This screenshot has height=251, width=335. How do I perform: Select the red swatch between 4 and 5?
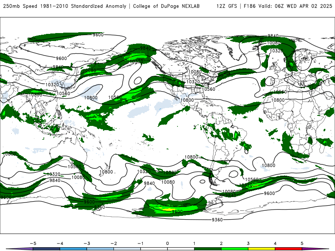[x=289, y=249]
